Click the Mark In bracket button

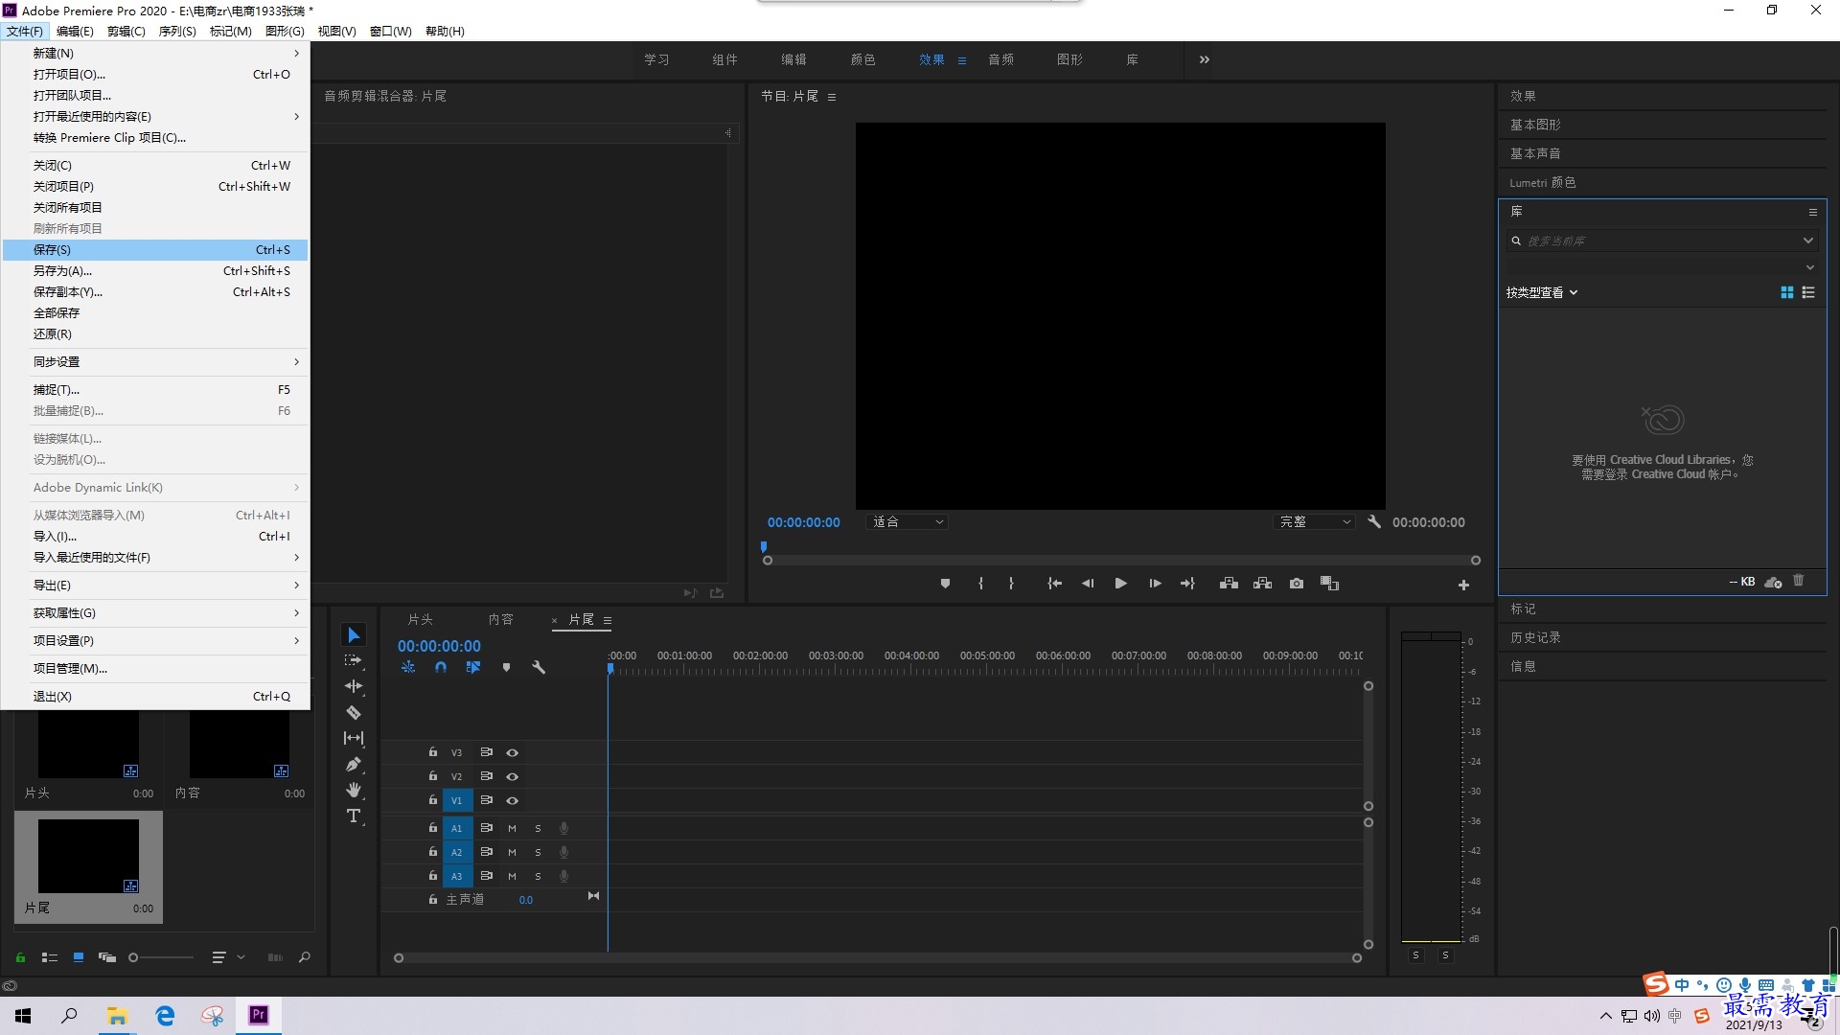click(980, 584)
